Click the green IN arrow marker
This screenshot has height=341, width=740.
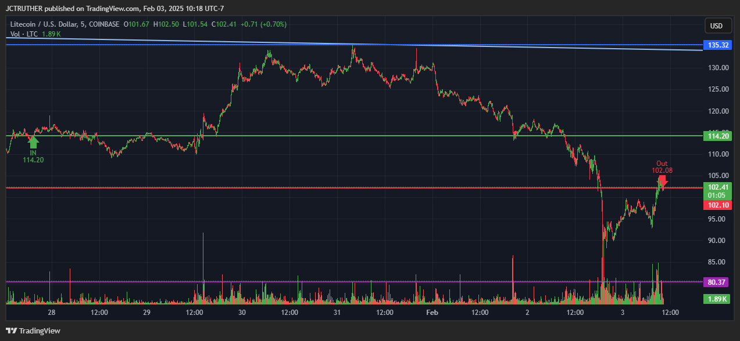click(33, 141)
